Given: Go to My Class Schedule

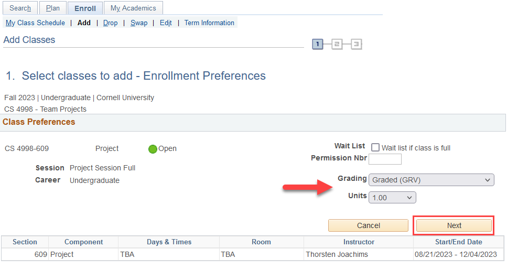Looking at the screenshot, I should click(x=35, y=23).
